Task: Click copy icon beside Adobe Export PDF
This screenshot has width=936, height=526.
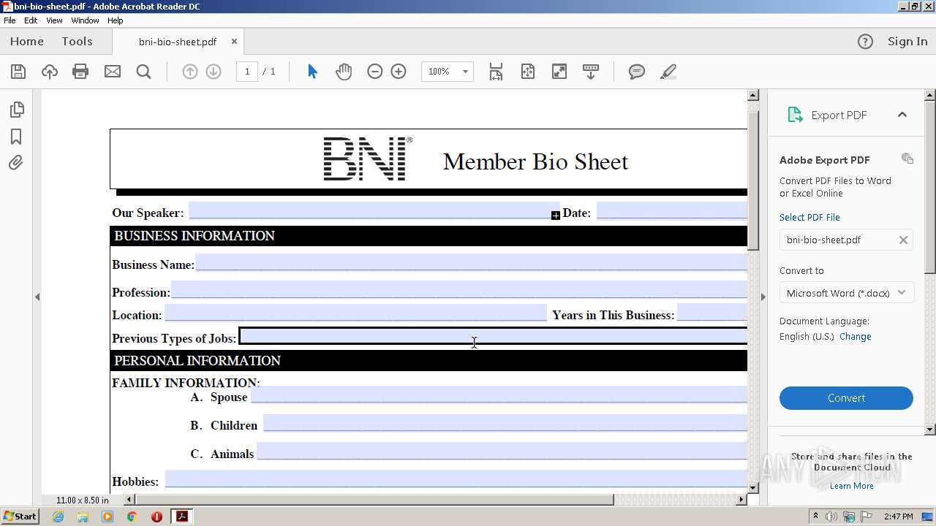Action: [907, 159]
